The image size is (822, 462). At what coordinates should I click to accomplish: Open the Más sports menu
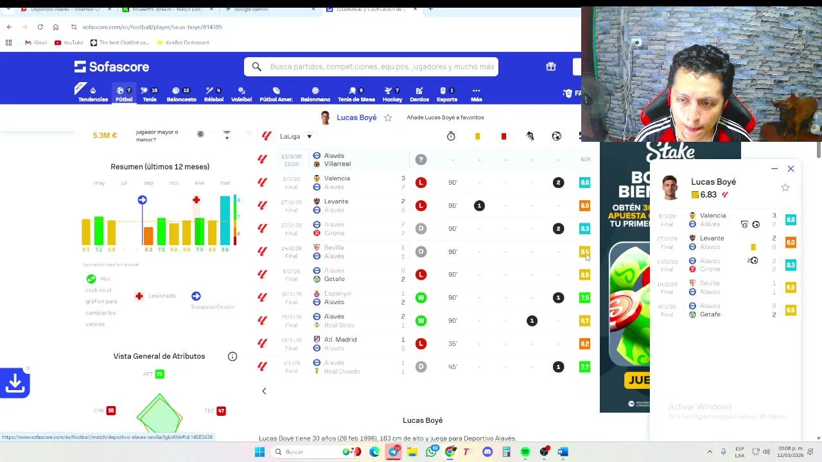476,94
